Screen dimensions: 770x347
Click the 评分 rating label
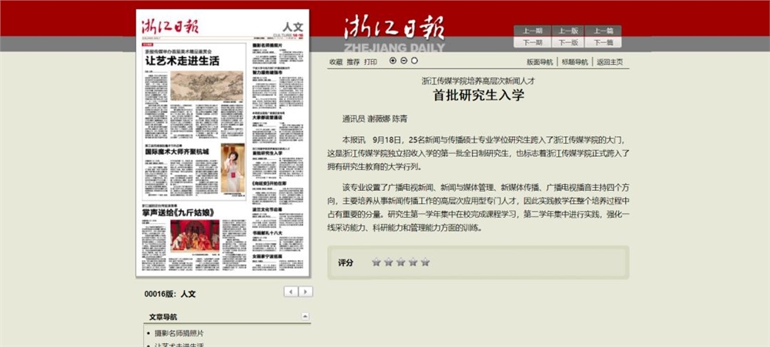click(345, 262)
